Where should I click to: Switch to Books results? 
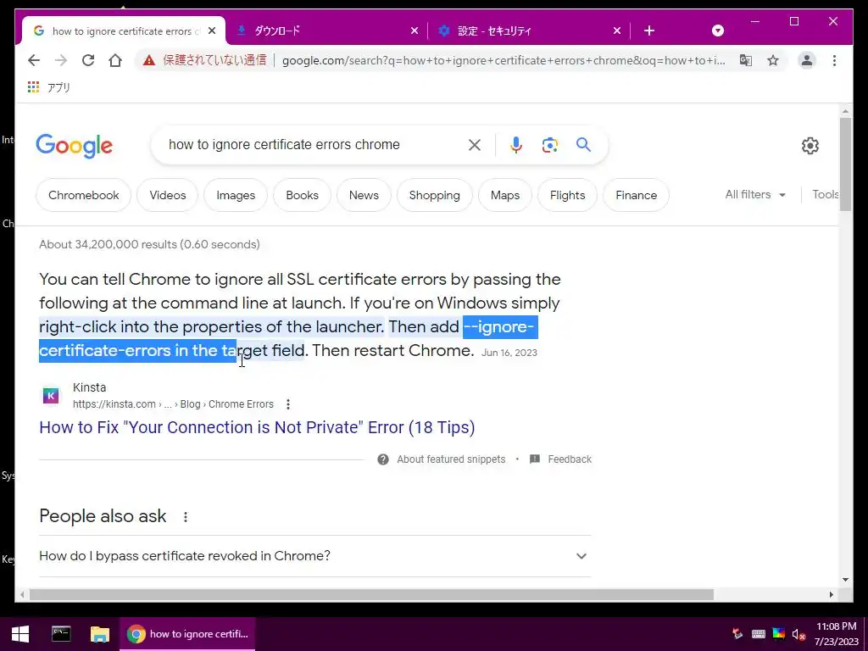coord(302,196)
